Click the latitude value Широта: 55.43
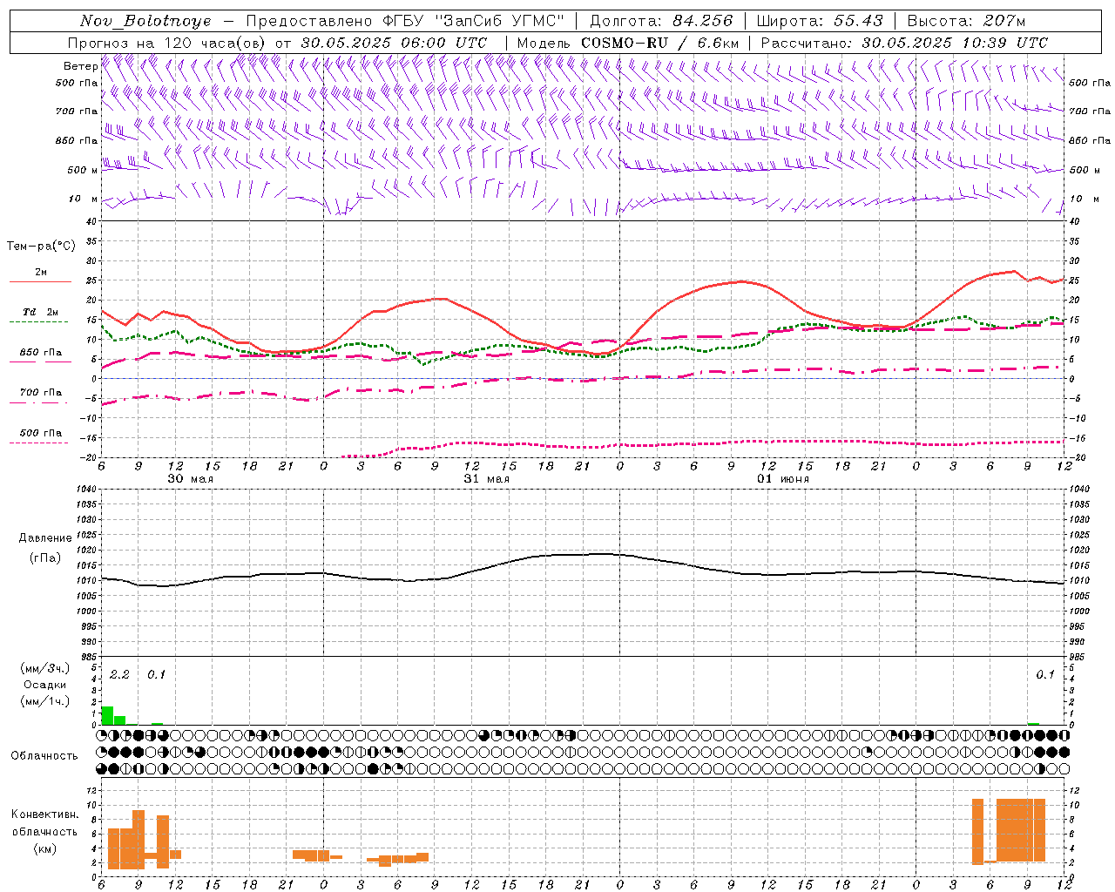This screenshot has height=892, width=1115. [x=820, y=21]
